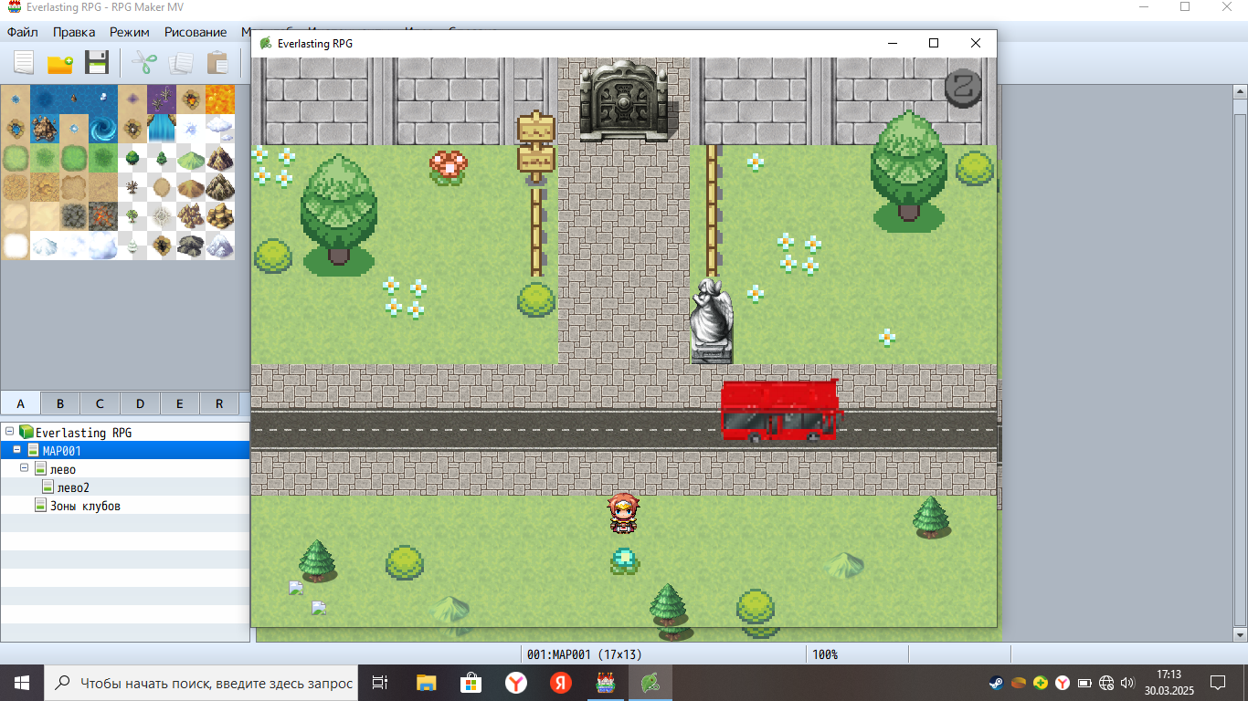The height and width of the screenshot is (701, 1248).
Task: Open a project with the yellow folder icon
Action: tap(60, 63)
